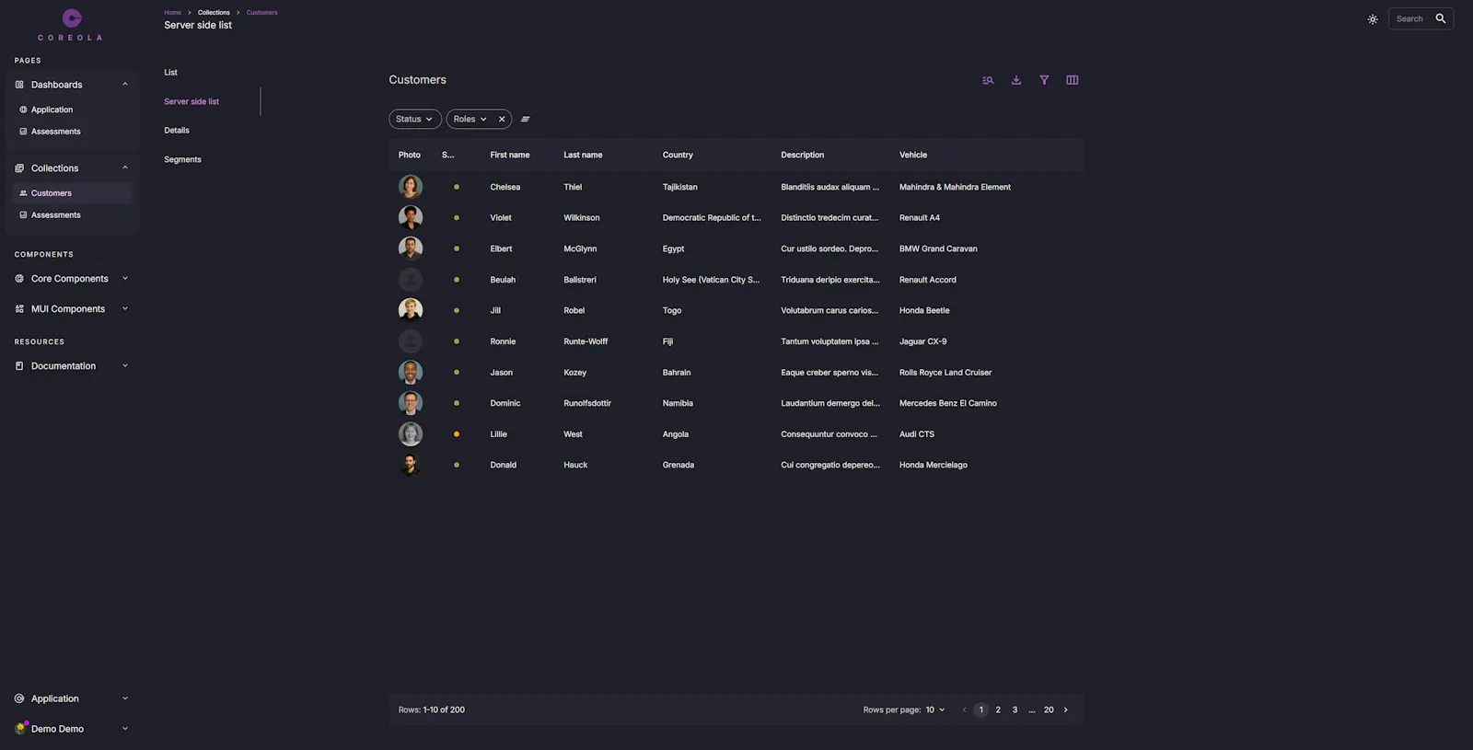Click the Core Components icon
The image size is (1473, 750).
(19, 279)
